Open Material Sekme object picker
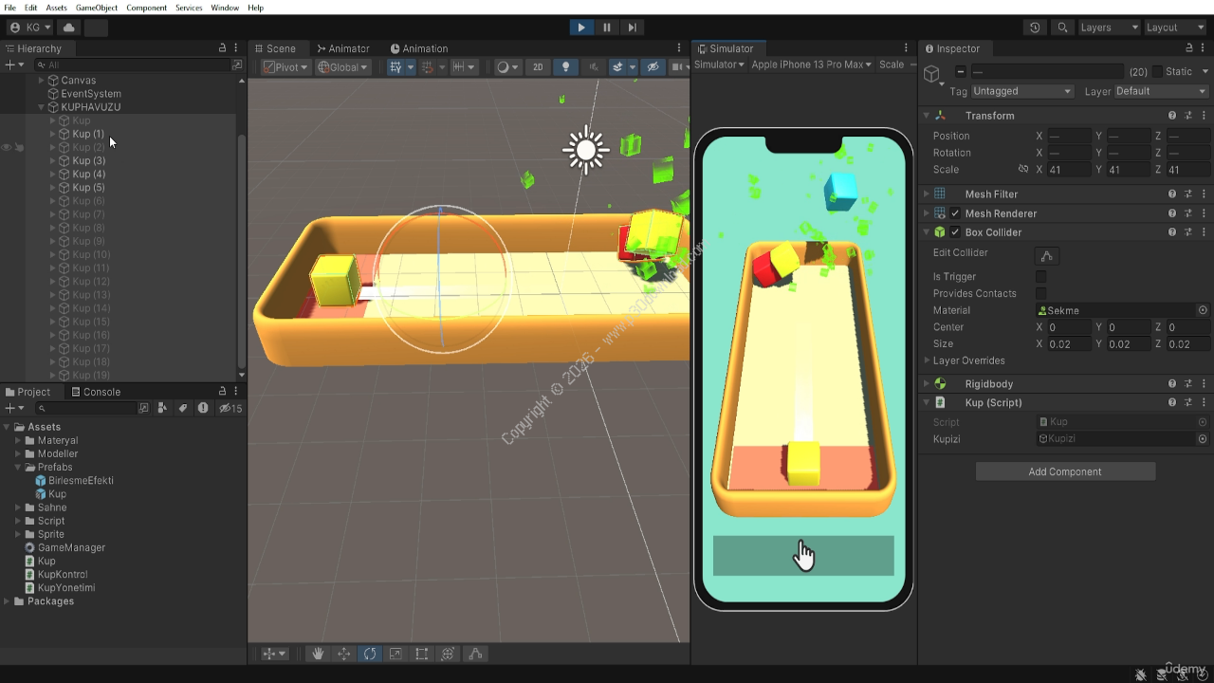This screenshot has height=683, width=1214. tap(1203, 310)
